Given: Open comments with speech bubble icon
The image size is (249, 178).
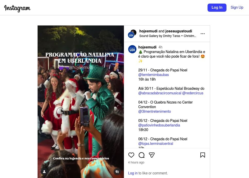Looking at the screenshot, I should (142, 155).
